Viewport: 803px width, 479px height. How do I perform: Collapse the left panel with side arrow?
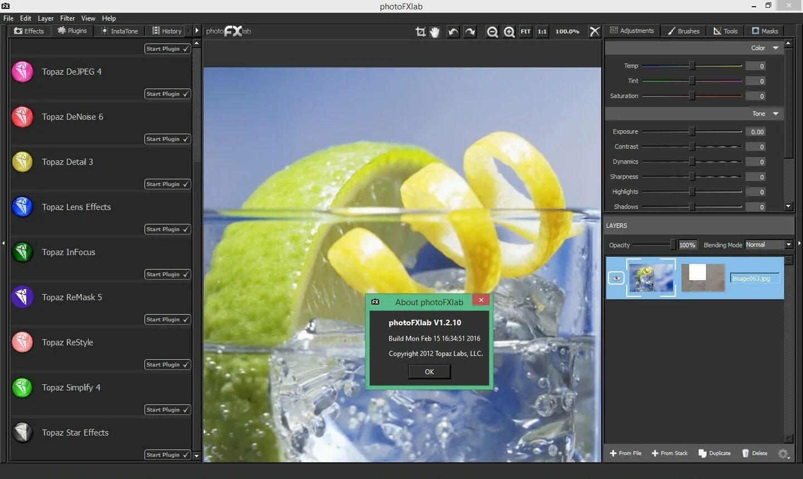(3, 243)
